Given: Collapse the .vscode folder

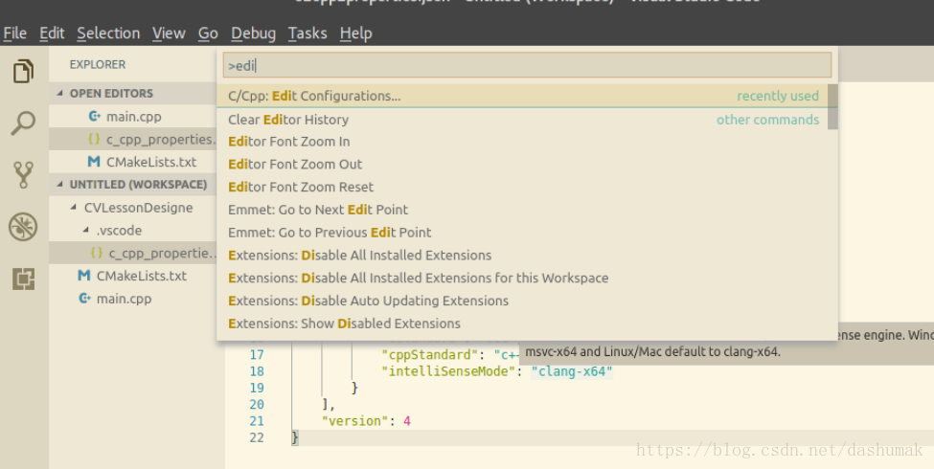Looking at the screenshot, I should tap(86, 230).
